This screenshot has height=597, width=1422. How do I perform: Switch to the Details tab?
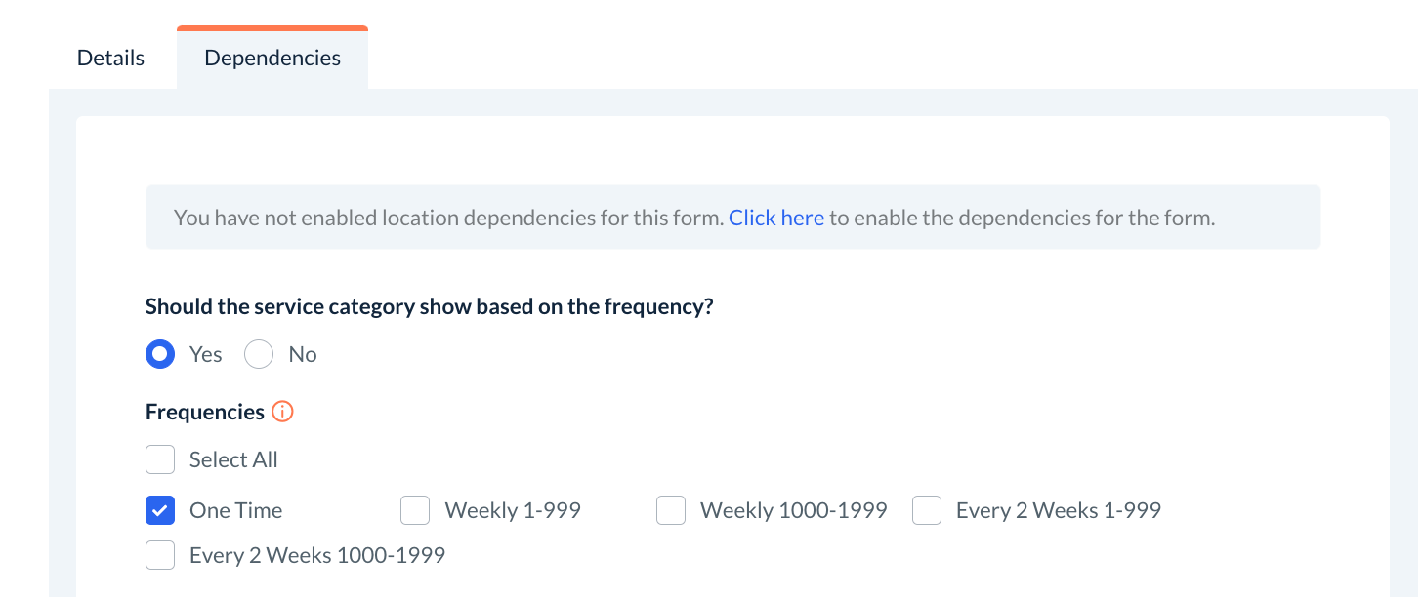coord(110,58)
